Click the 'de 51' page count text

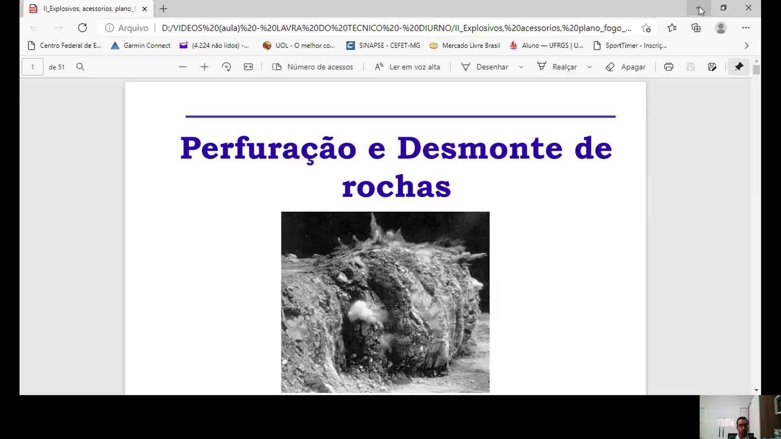click(x=57, y=67)
